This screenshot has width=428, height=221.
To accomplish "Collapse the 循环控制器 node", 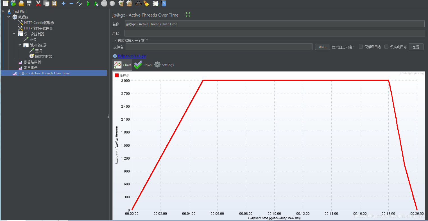I will coord(20,45).
